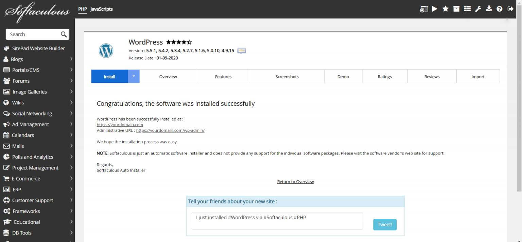Click the DB Tools database icon
This screenshot has height=242, width=522.
click(6, 233)
